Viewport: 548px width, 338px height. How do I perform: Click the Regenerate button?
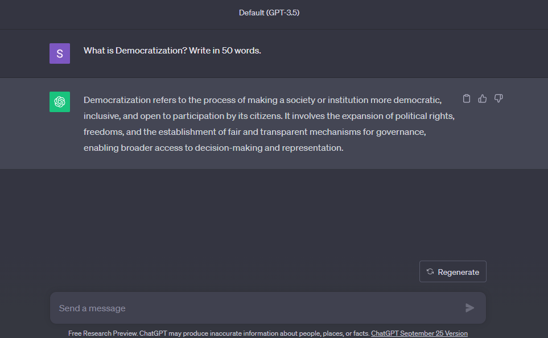point(452,271)
